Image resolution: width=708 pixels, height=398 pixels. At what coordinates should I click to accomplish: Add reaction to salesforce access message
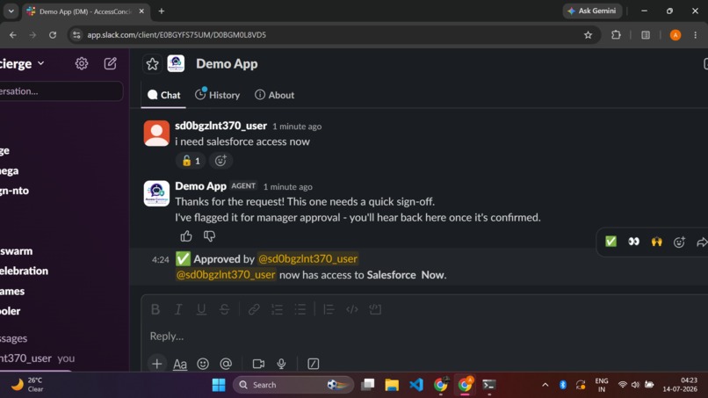[x=220, y=161]
